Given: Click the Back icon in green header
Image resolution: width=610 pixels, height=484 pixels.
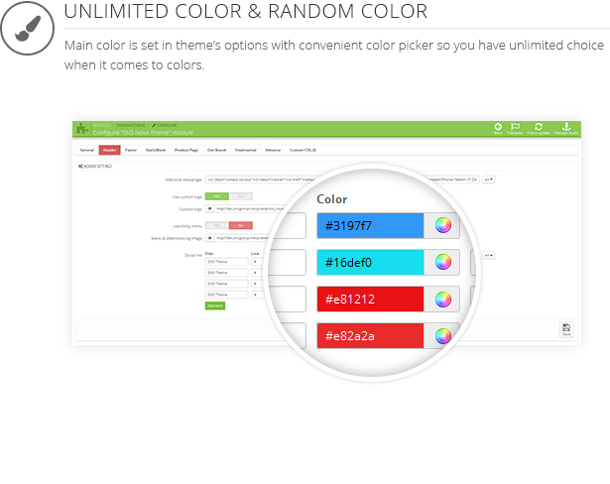Looking at the screenshot, I should point(498,127).
